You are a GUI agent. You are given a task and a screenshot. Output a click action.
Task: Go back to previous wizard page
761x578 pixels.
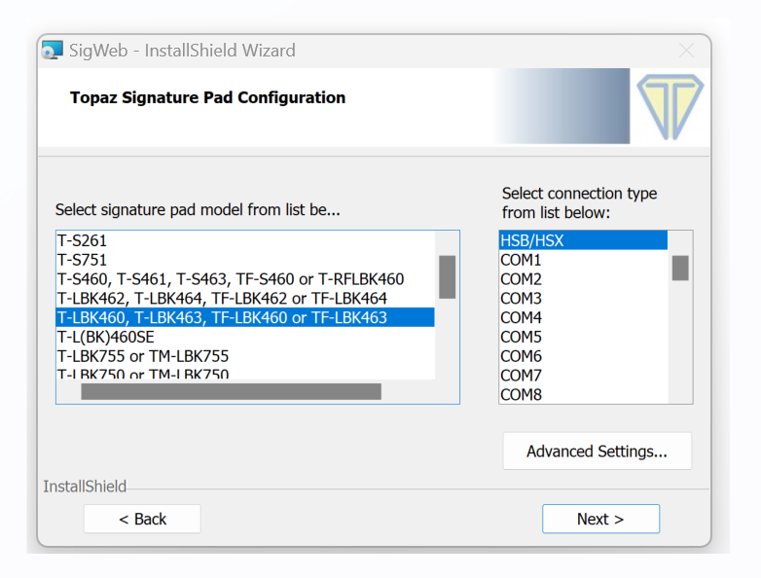point(142,519)
